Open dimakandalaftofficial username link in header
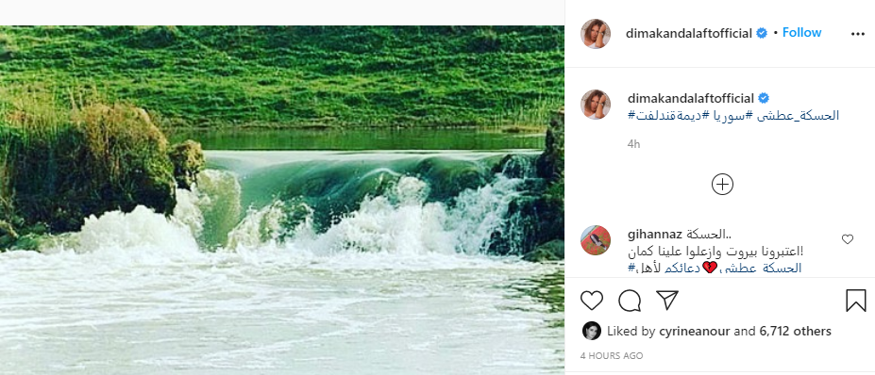Image resolution: width=875 pixels, height=375 pixels. coord(689,33)
